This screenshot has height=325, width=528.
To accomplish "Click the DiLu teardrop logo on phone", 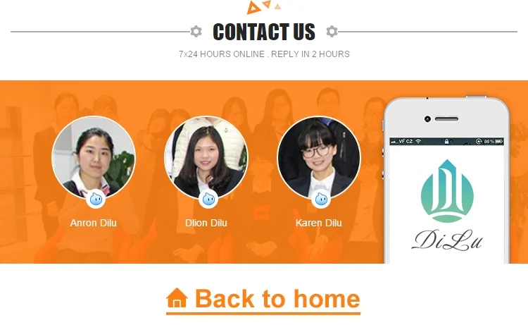I will coord(447,191).
